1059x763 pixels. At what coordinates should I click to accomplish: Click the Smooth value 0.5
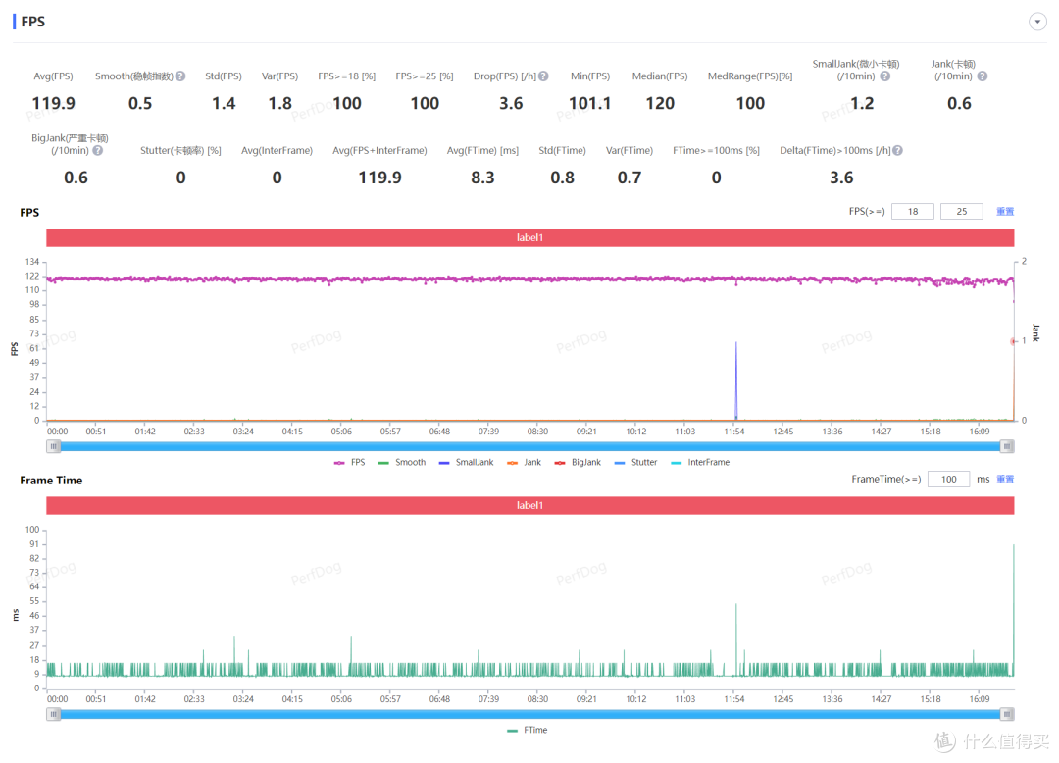[x=140, y=103]
